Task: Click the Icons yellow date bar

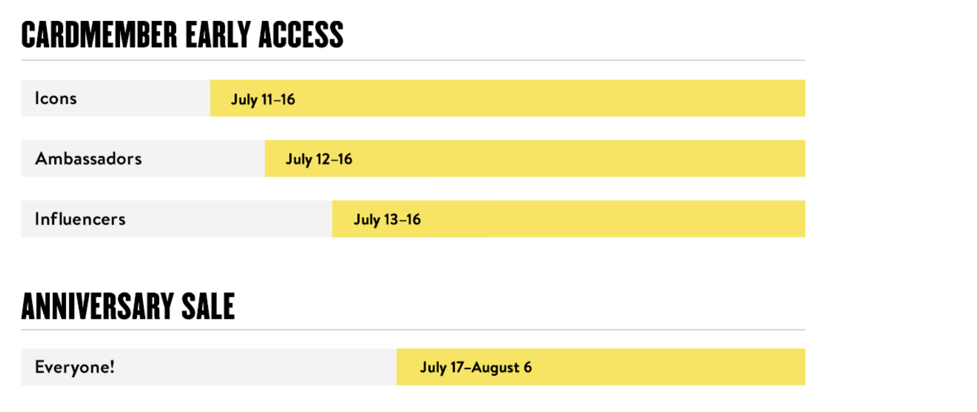Action: pyautogui.click(x=507, y=98)
